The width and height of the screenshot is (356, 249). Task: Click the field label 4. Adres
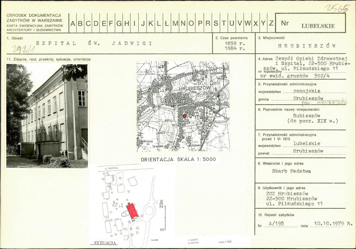pos(265,59)
